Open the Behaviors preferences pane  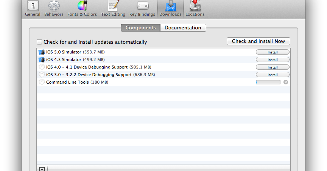click(x=54, y=9)
